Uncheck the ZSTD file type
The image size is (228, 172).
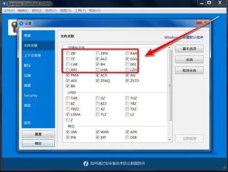[127, 81]
